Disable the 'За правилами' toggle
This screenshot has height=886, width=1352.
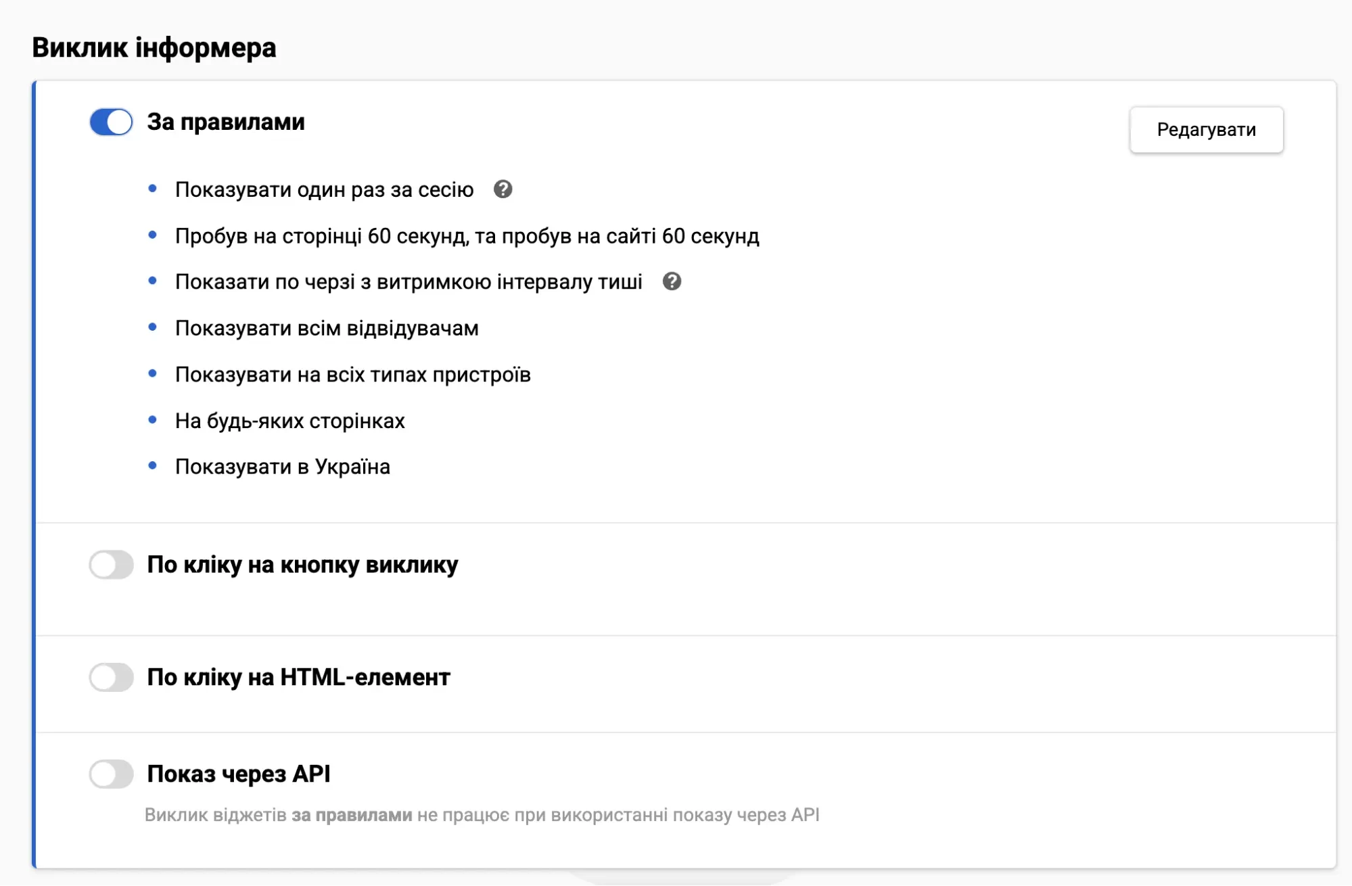pos(112,122)
